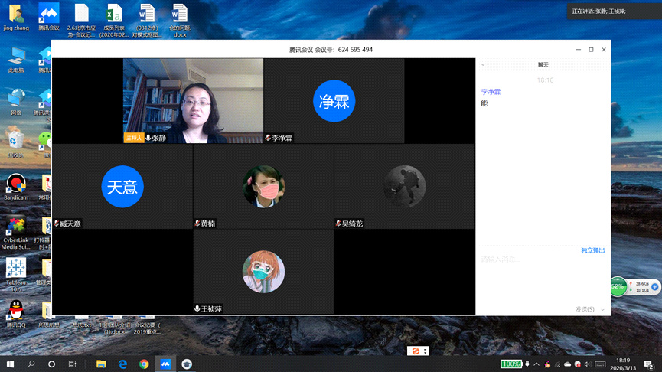
Task: Click the 独立弹出 pop-out link
Action: pyautogui.click(x=592, y=250)
